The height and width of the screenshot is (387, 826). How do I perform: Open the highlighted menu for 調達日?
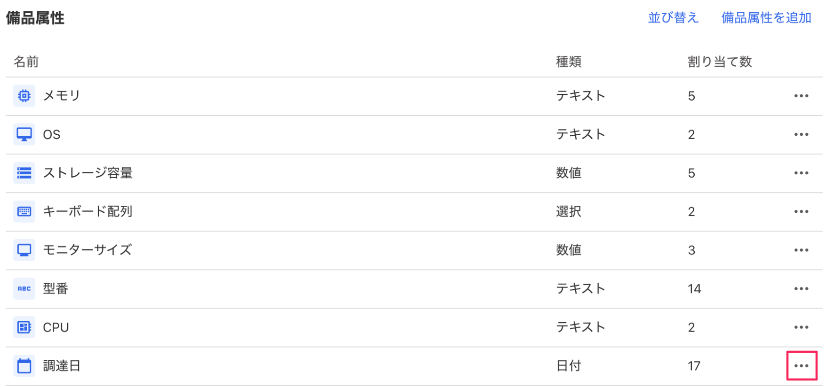801,365
